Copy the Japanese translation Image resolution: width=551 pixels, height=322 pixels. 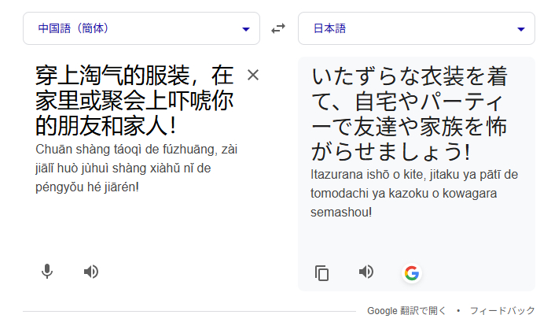pyautogui.click(x=321, y=272)
